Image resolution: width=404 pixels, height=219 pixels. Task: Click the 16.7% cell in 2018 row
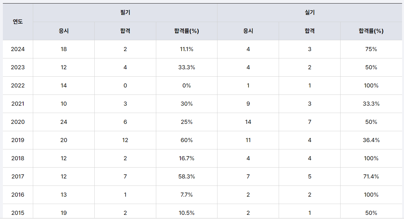tap(187, 158)
